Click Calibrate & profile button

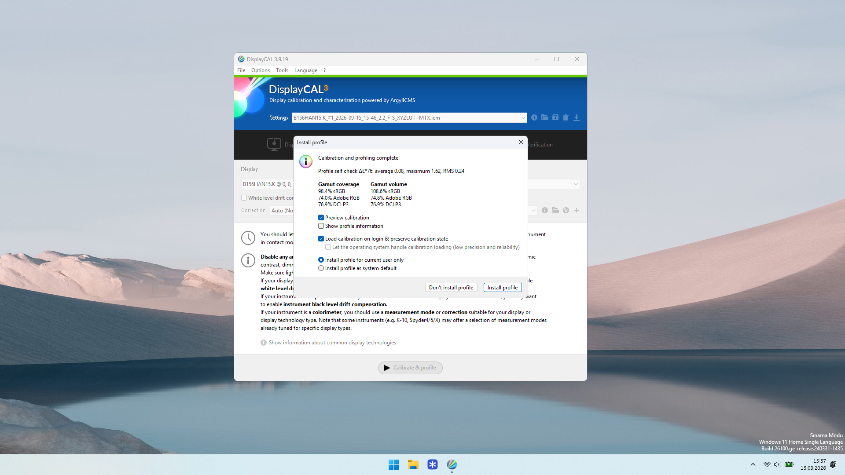[410, 368]
